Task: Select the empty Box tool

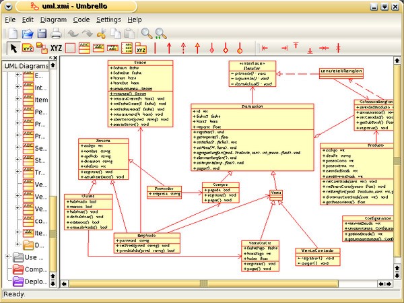Action: [x=70, y=48]
